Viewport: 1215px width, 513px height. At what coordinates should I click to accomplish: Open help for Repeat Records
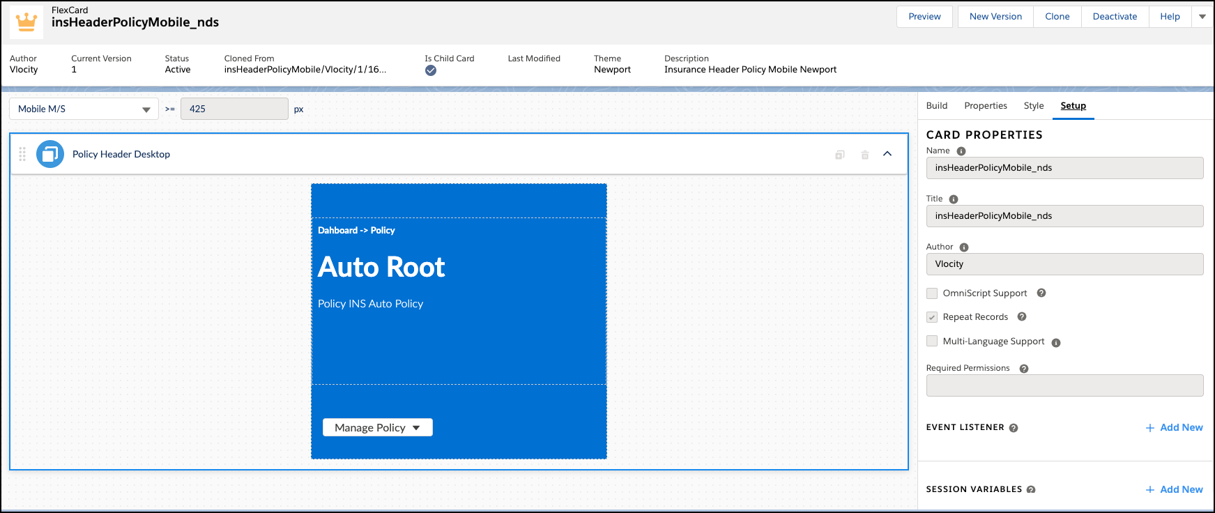coord(1022,316)
